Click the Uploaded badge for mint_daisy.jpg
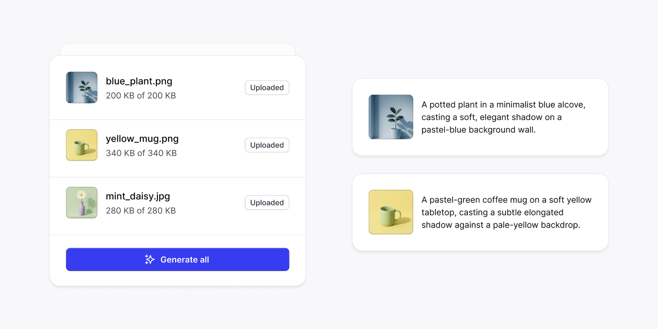 click(267, 203)
